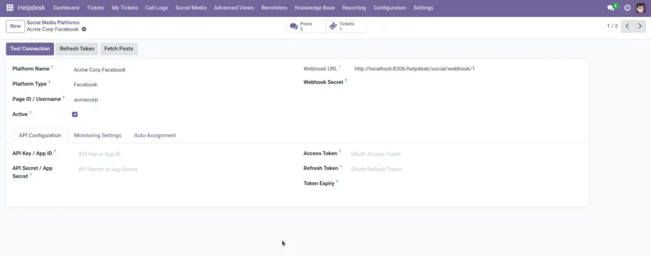Follow the Social Media Platforms breadcrumb link
The height and width of the screenshot is (256, 651).
[x=53, y=22]
